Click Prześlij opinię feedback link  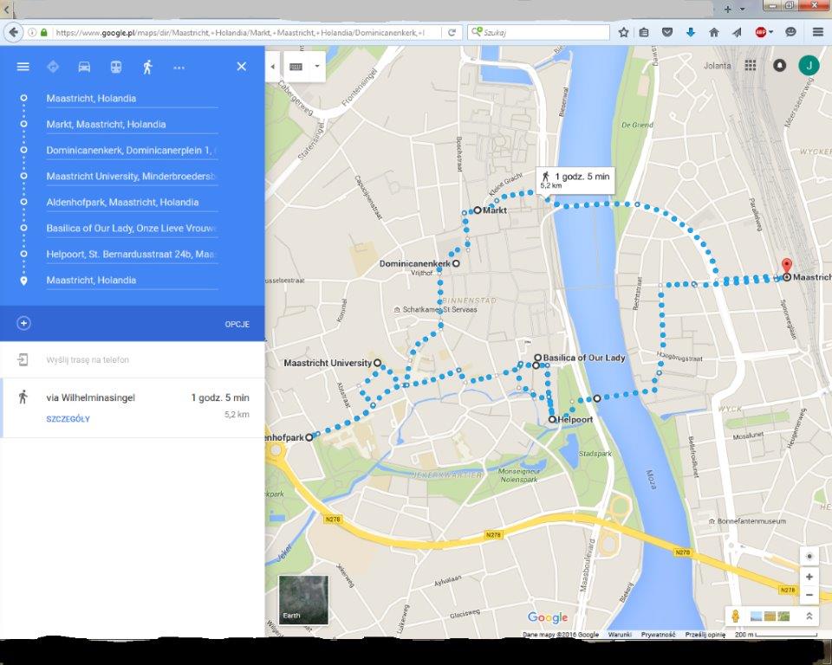pos(705,634)
